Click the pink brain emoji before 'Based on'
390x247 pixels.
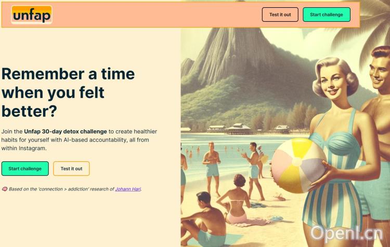pos(5,189)
